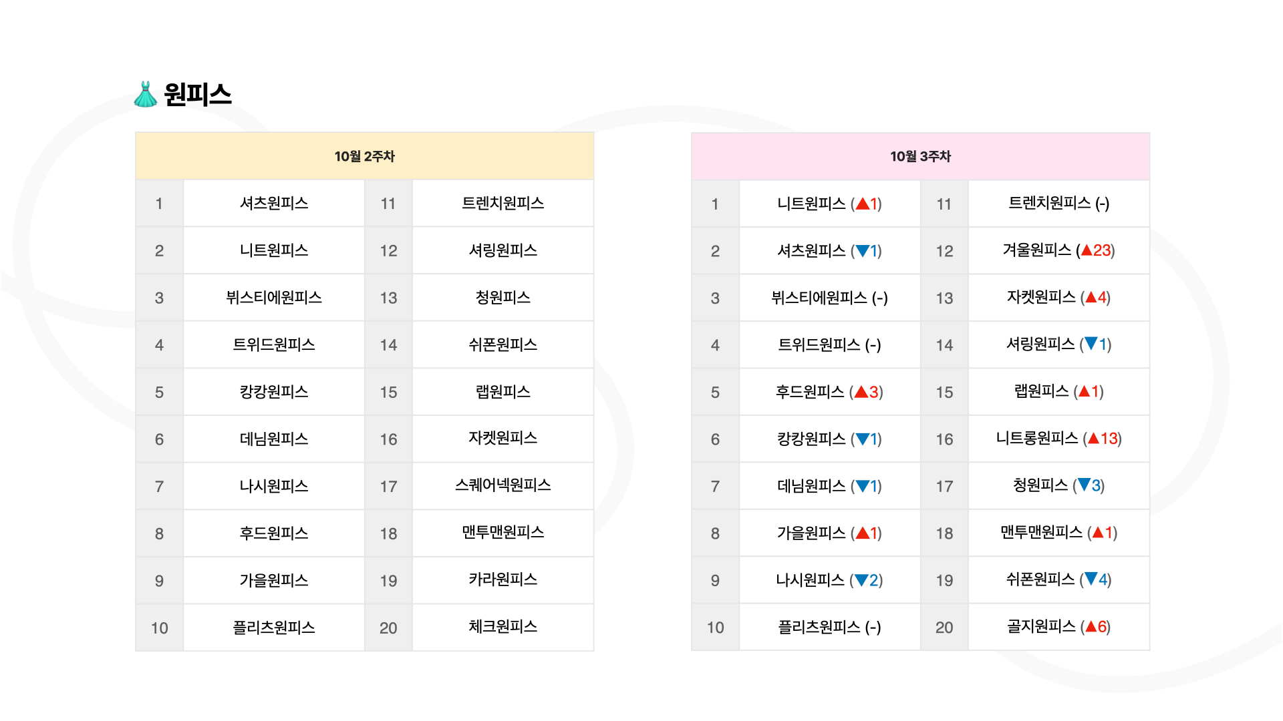Image resolution: width=1283 pixels, height=721 pixels.
Task: Click rank number 1 beside 셔츠원피스 in 10월 2주차
Action: [159, 204]
